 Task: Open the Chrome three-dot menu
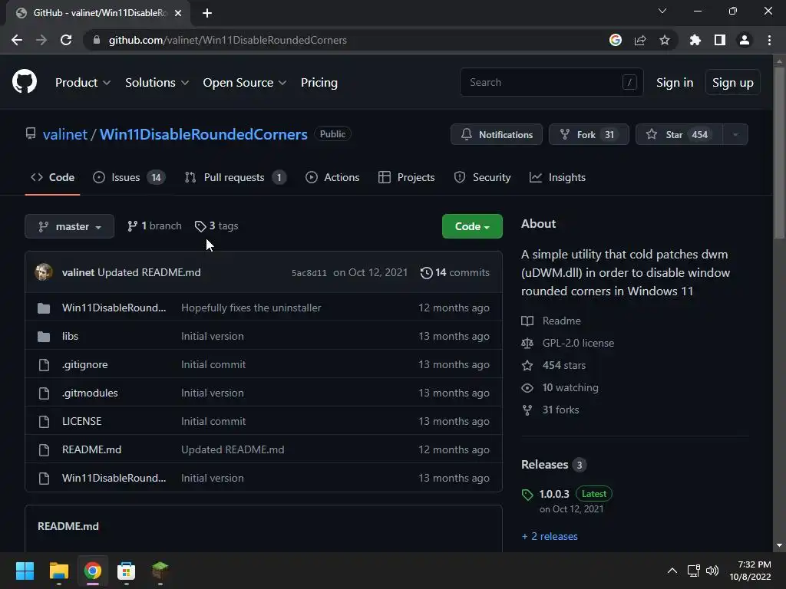(x=769, y=40)
